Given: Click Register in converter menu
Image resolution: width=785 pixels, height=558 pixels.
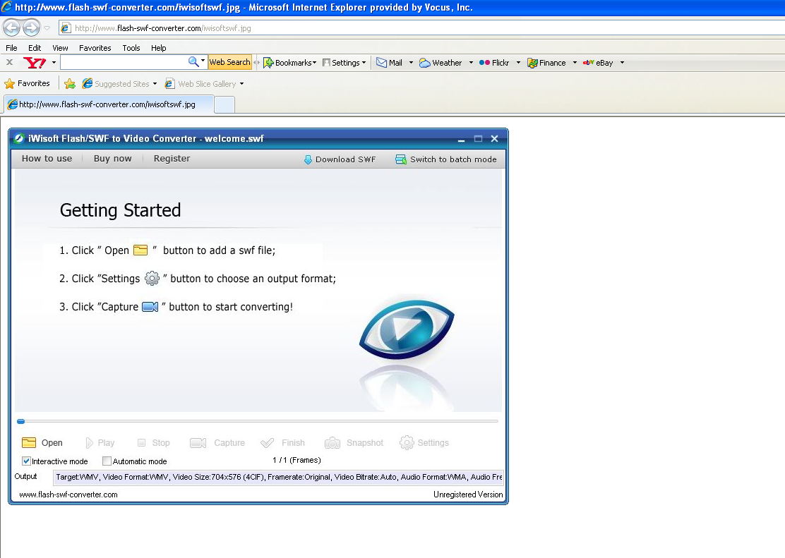Looking at the screenshot, I should tap(172, 158).
